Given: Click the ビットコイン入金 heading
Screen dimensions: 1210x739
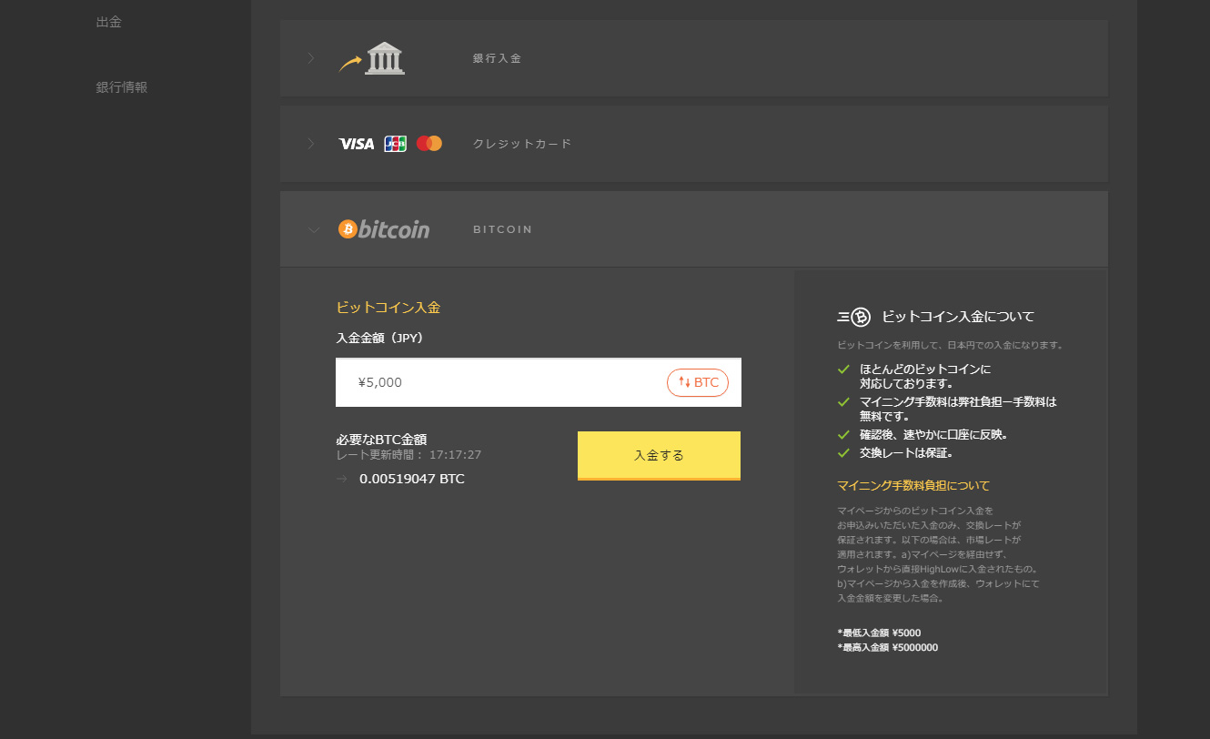Looking at the screenshot, I should pos(388,308).
